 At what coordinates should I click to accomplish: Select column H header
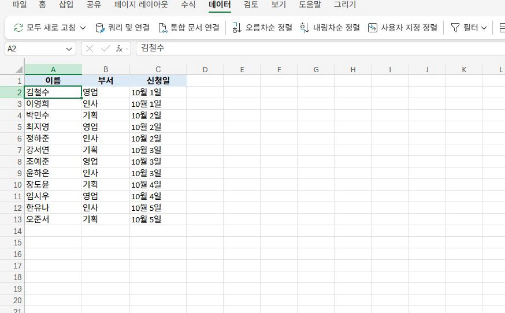pyautogui.click(x=353, y=69)
